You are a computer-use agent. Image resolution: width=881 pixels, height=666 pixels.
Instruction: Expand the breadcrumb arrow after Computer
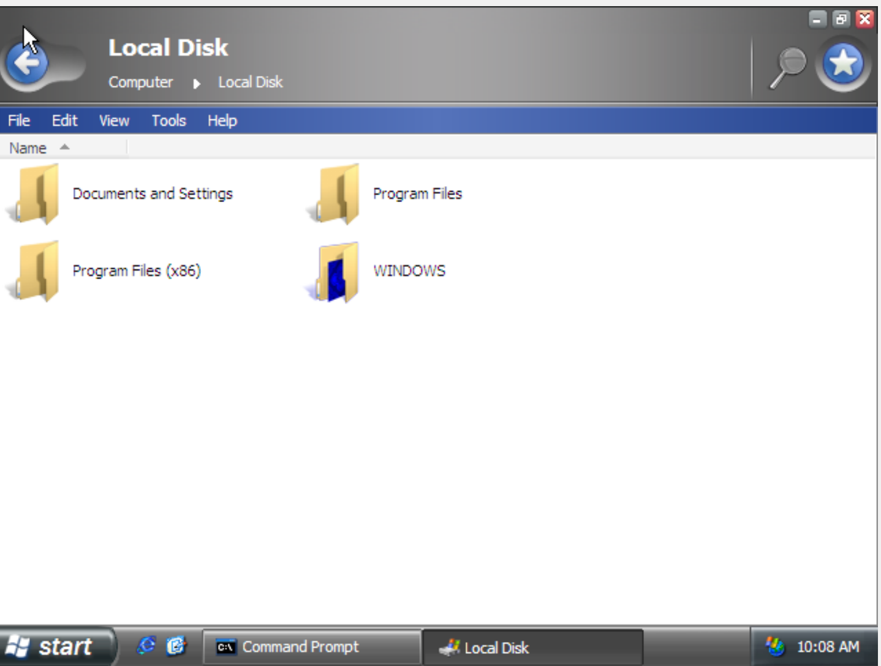[197, 82]
